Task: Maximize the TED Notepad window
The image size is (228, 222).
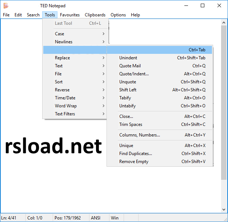Action: 203,6
